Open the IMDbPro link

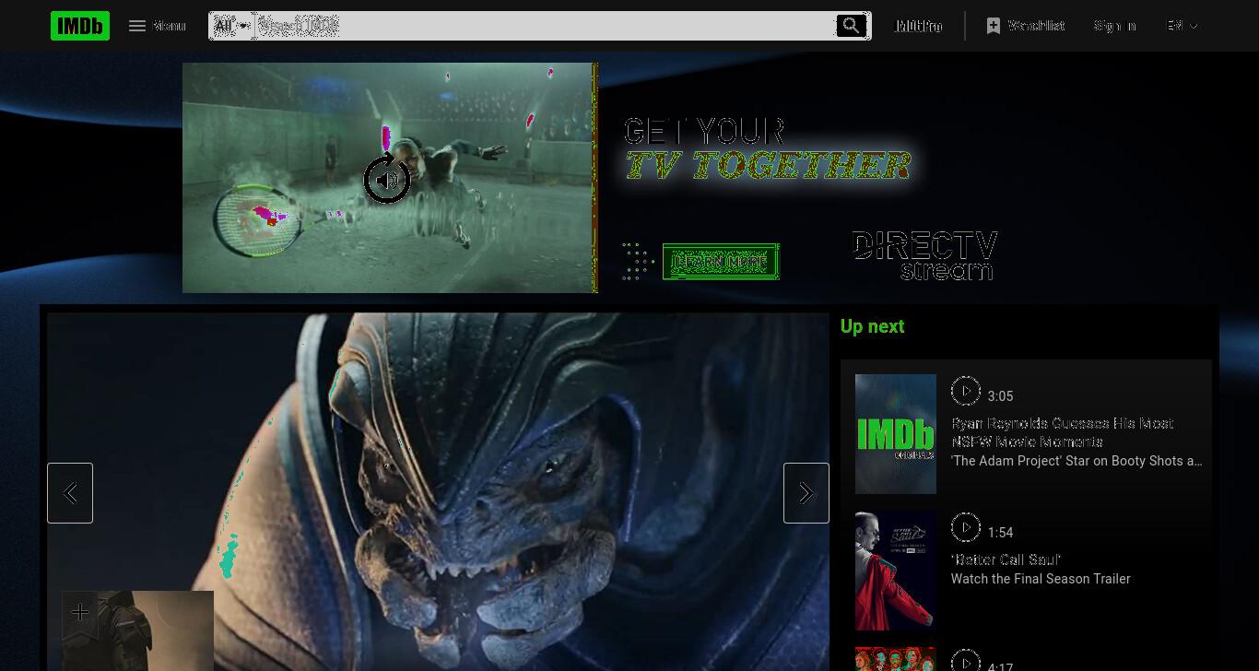tap(919, 26)
